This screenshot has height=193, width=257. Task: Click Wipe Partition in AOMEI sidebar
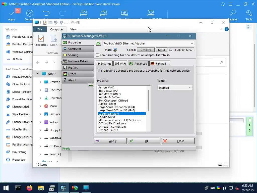(18, 114)
